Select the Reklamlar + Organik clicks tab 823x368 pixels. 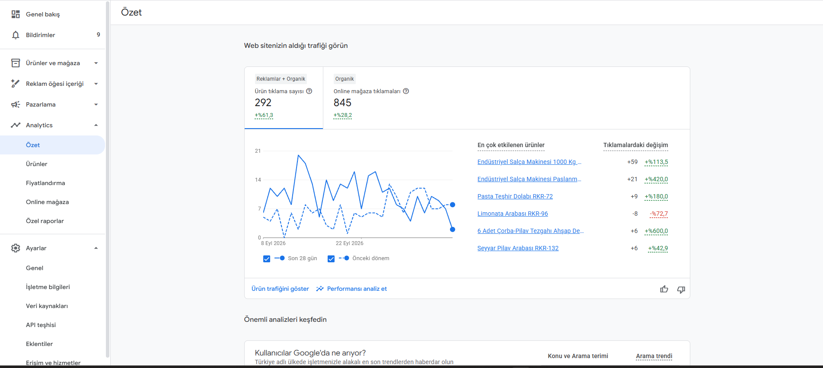click(x=284, y=98)
